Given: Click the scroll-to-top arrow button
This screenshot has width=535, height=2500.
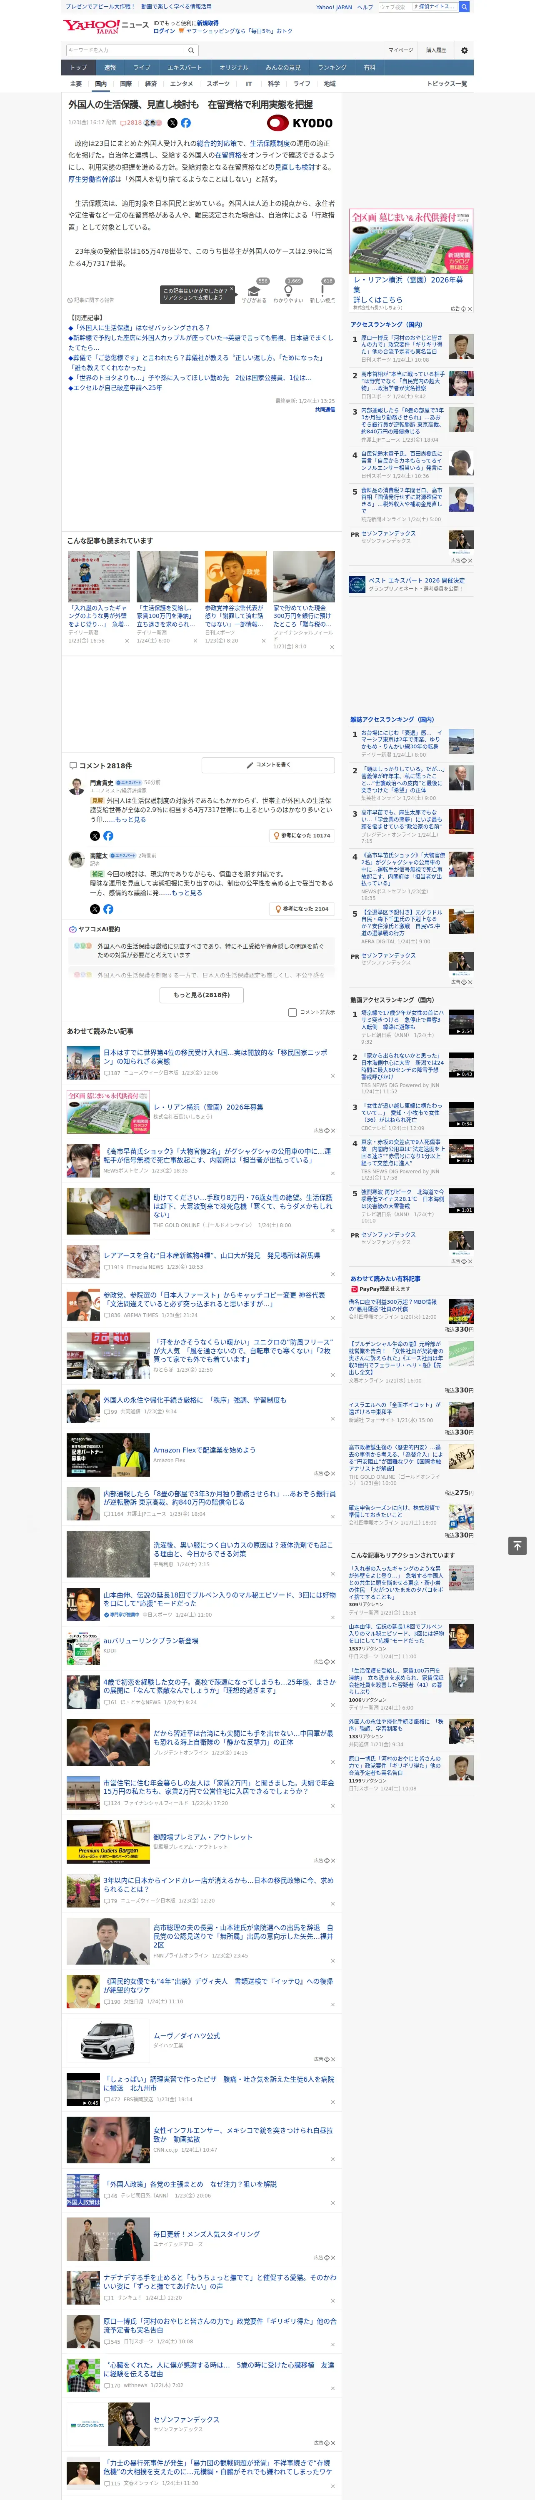Looking at the screenshot, I should coord(517,1545).
